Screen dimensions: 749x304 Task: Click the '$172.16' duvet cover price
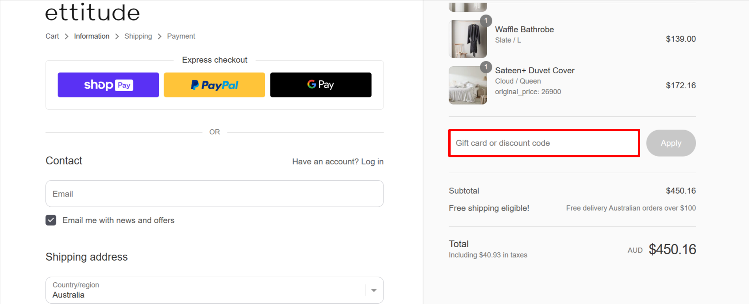[681, 86]
